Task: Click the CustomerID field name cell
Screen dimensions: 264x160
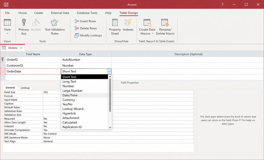Action: point(33,65)
